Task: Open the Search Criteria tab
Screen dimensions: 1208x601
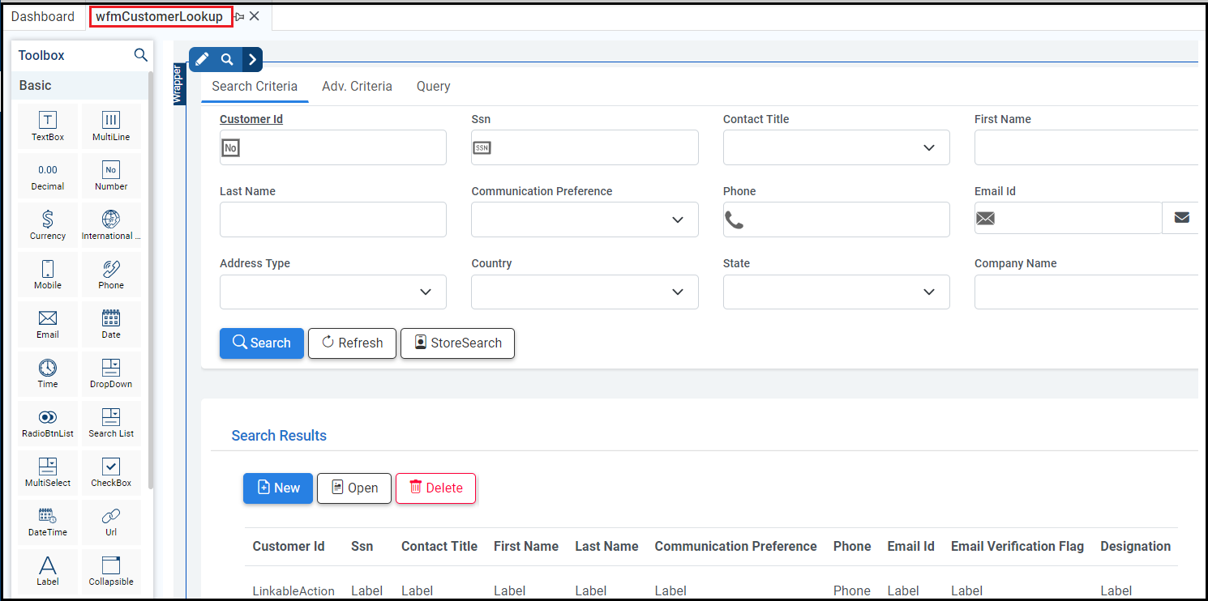Action: click(255, 87)
